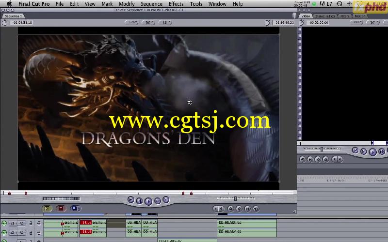Add motion keyframe in Canvas
This screenshot has height=242, width=388.
click(239, 209)
